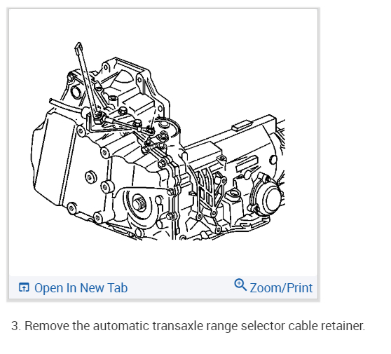Click the curved hose loop near the diagram center
The height and width of the screenshot is (354, 391).
170,126
